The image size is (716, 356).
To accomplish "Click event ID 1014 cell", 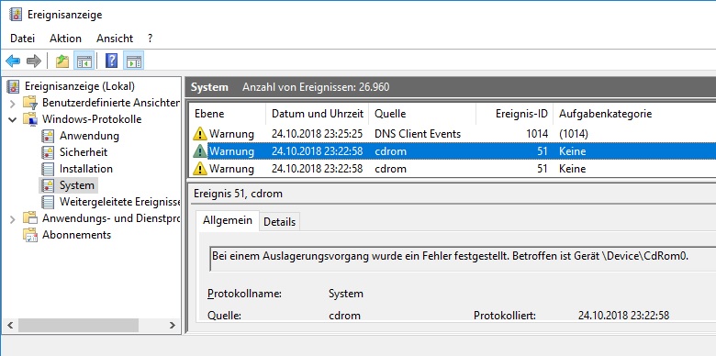I will click(x=536, y=134).
